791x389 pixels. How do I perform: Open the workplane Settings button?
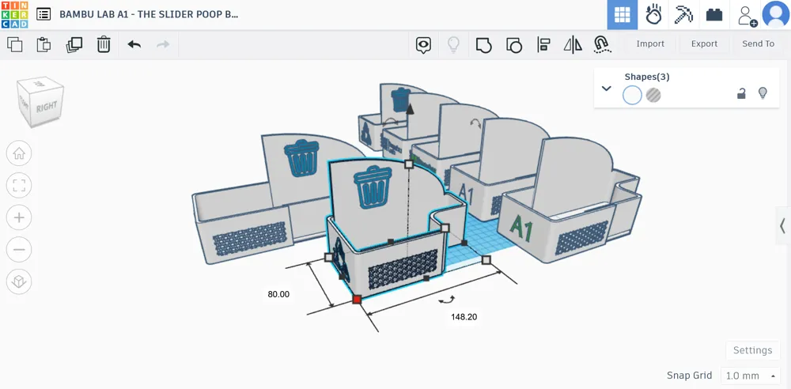coord(752,350)
